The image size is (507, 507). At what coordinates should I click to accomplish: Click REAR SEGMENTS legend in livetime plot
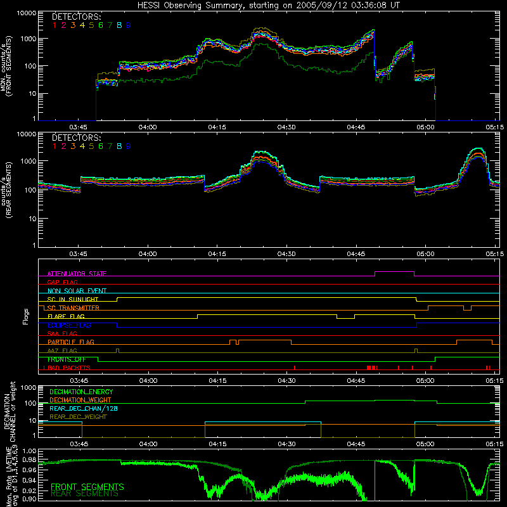pos(84,494)
